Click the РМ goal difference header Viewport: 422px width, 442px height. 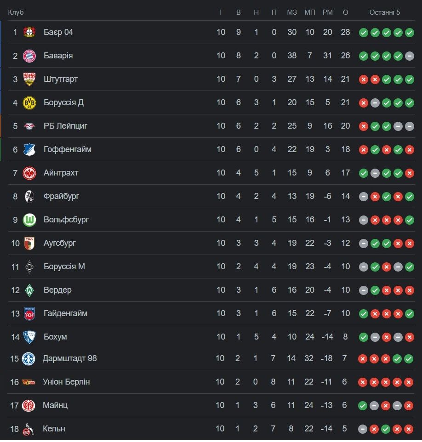[327, 12]
